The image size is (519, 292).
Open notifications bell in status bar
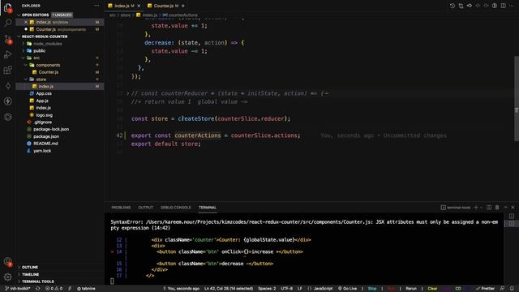click(x=512, y=289)
